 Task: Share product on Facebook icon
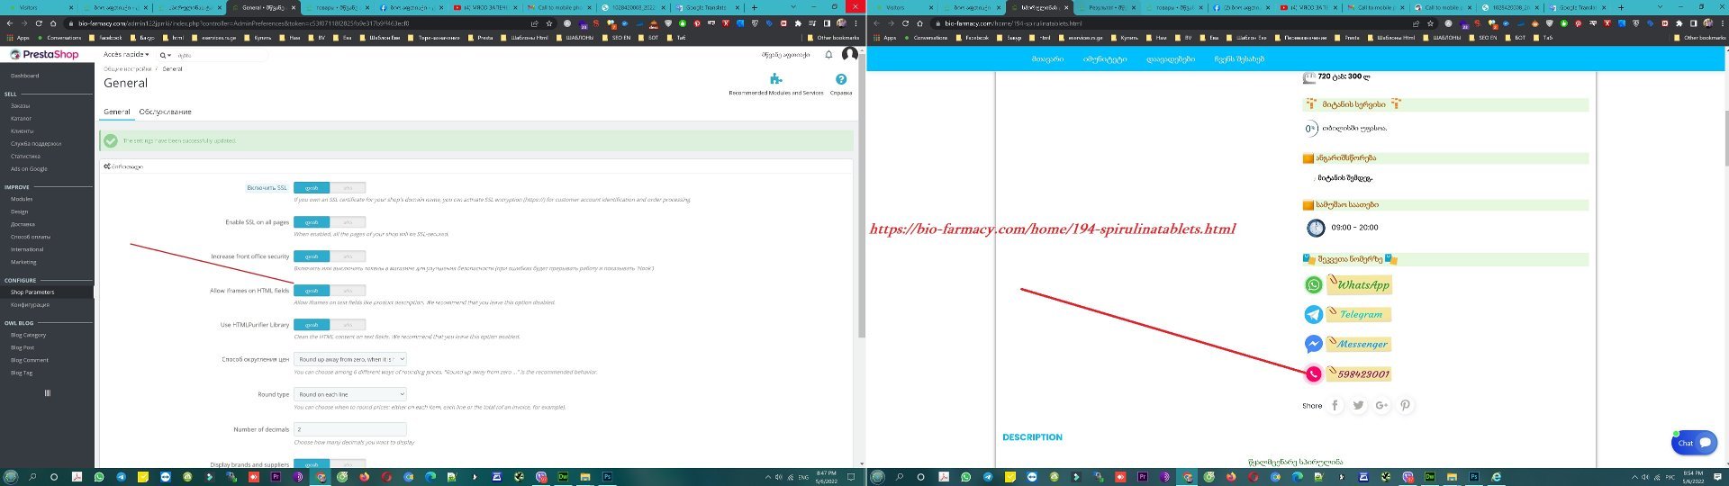pyautogui.click(x=1335, y=405)
